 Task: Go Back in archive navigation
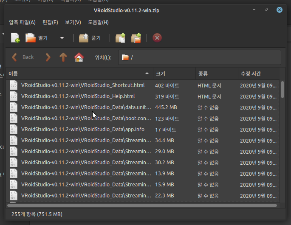click(x=23, y=57)
